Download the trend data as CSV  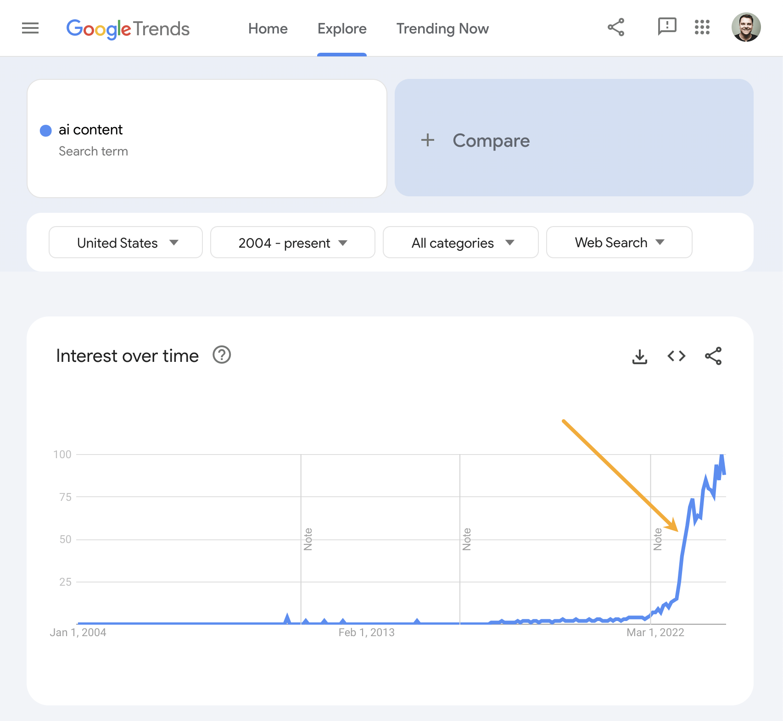(x=640, y=356)
